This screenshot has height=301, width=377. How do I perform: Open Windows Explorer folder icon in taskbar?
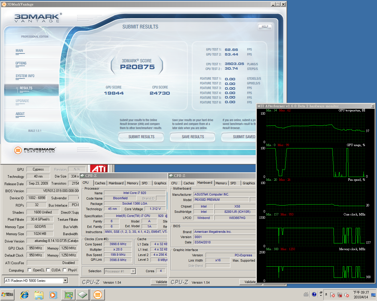(x=39, y=295)
